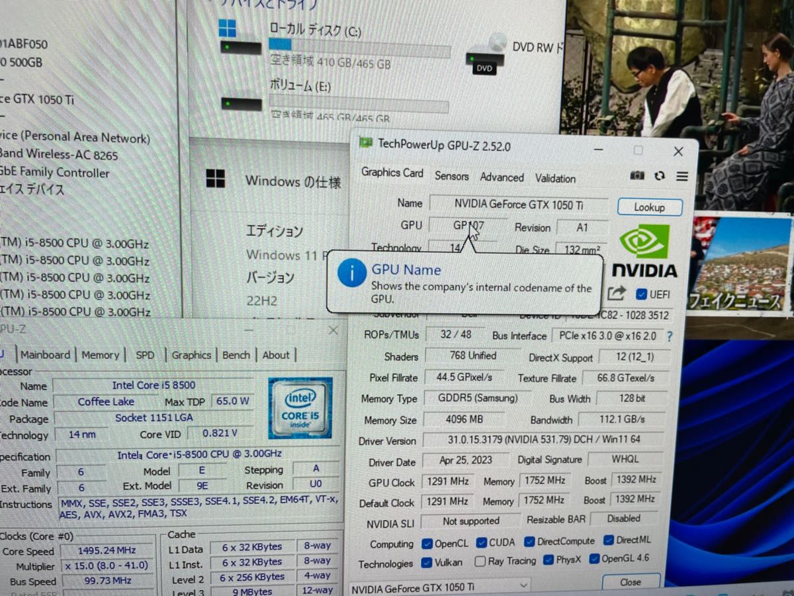Viewport: 794px width, 596px height.
Task: Click the Band Wireless-AC 8265 device entry
Action: (59, 155)
